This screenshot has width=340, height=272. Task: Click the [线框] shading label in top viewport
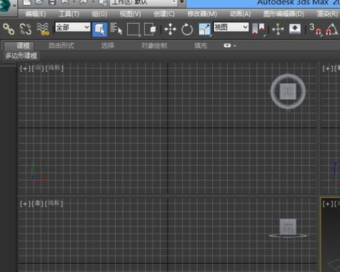click(54, 68)
